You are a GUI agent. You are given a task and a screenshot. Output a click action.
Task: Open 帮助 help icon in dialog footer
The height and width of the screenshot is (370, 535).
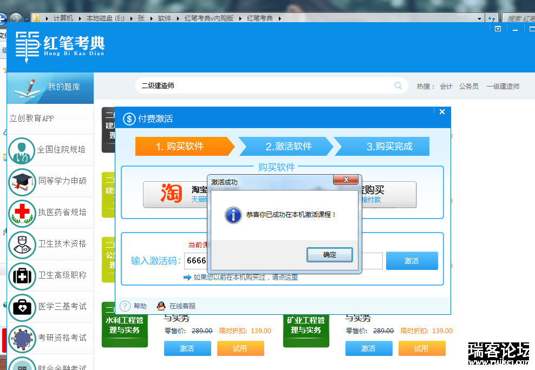point(125,306)
